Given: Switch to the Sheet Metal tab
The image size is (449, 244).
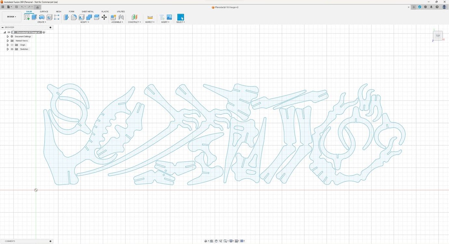Looking at the screenshot, I should click(87, 11).
